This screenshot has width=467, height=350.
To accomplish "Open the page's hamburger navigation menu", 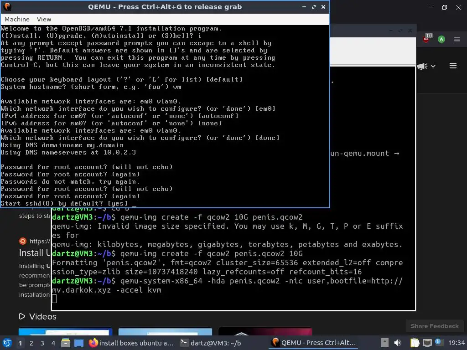I will point(453,66).
